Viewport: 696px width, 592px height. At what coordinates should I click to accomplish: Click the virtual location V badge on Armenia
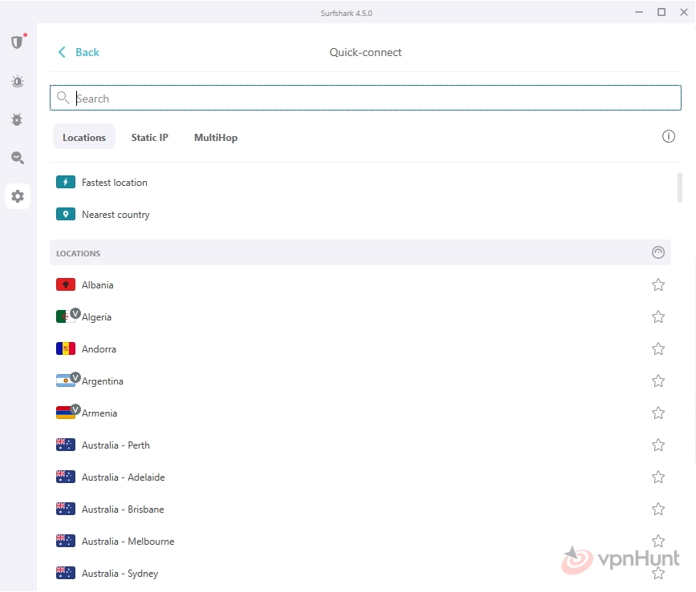[75, 409]
